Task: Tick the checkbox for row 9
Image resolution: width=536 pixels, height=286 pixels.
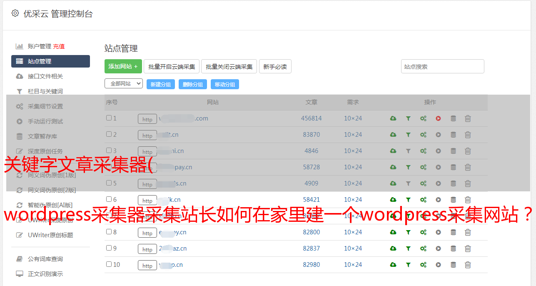Action: [x=109, y=248]
